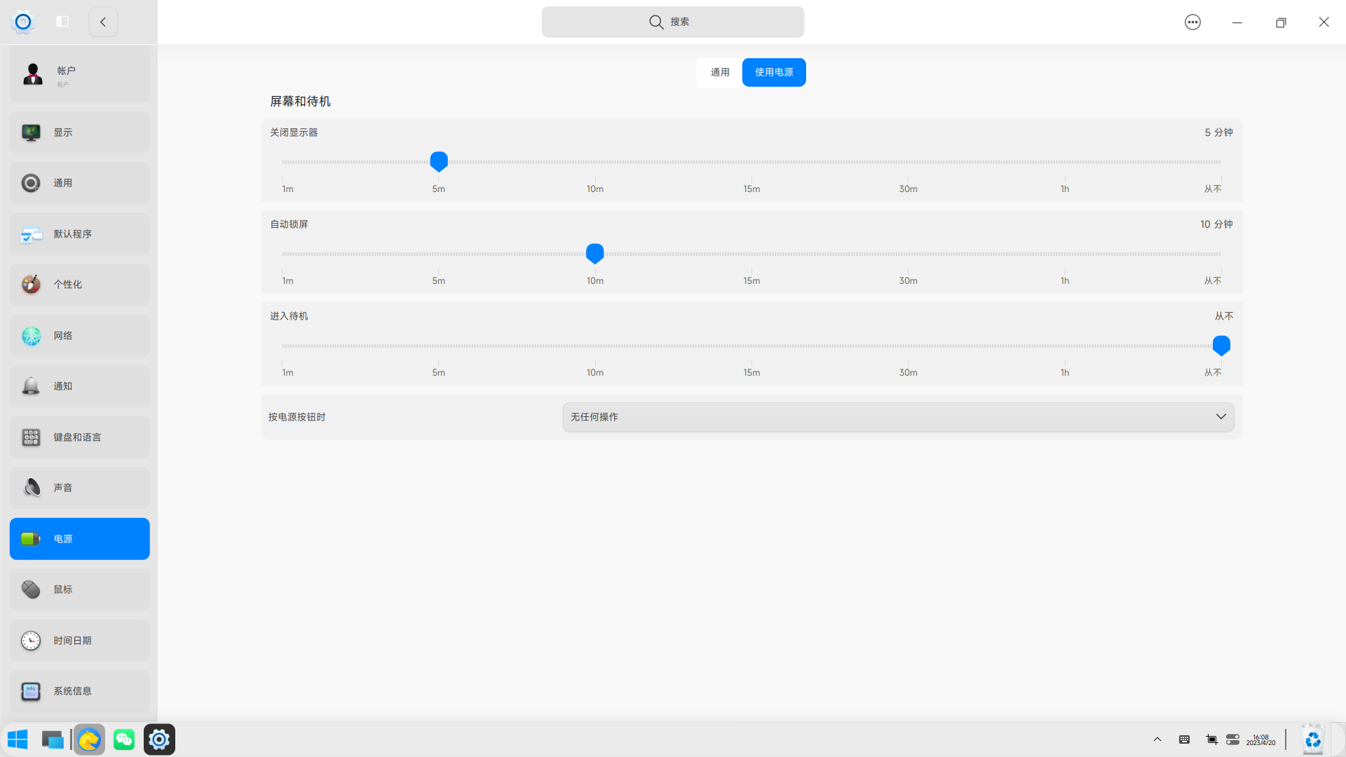The height and width of the screenshot is (757, 1346).
Task: Go back with the left arrow button
Action: coord(103,22)
